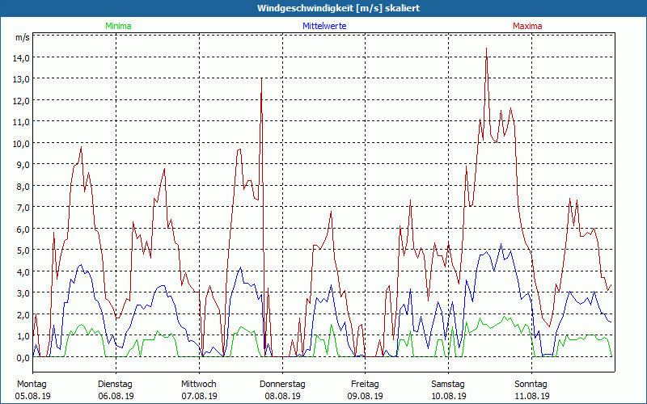Click the 8,0 y-axis value
The image size is (647, 404).
pyautogui.click(x=24, y=187)
